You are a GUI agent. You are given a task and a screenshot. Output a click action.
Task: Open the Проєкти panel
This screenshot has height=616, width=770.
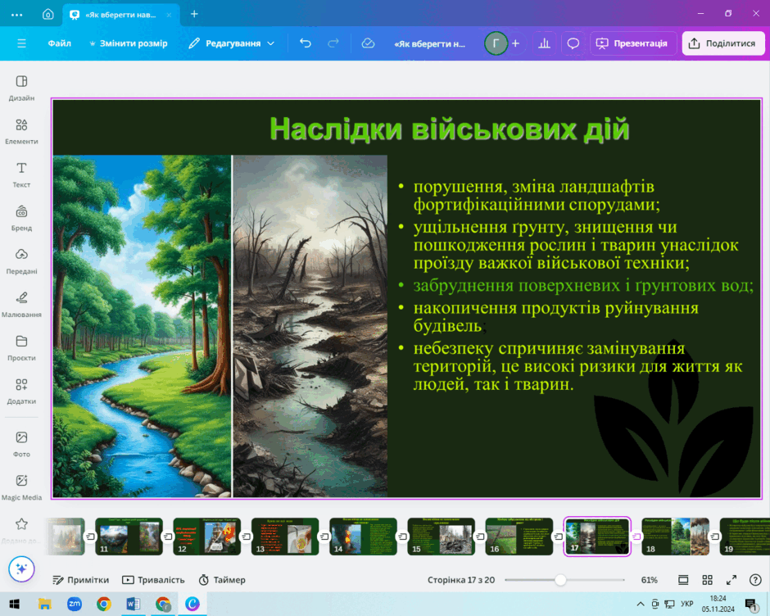click(21, 347)
